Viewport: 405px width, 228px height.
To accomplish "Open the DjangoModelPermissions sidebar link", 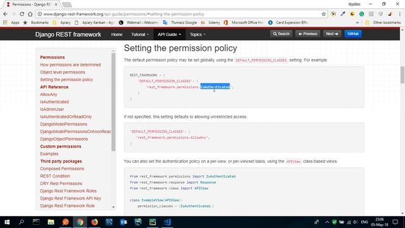I will coord(63,124).
